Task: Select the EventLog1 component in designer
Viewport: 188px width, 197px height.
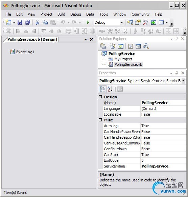Action: 22,52
